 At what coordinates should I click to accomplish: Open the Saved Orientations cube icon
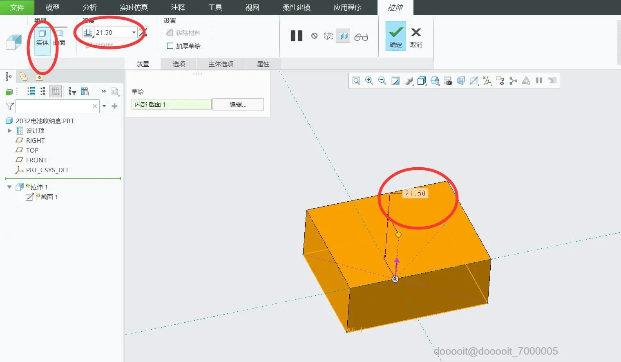pos(422,81)
